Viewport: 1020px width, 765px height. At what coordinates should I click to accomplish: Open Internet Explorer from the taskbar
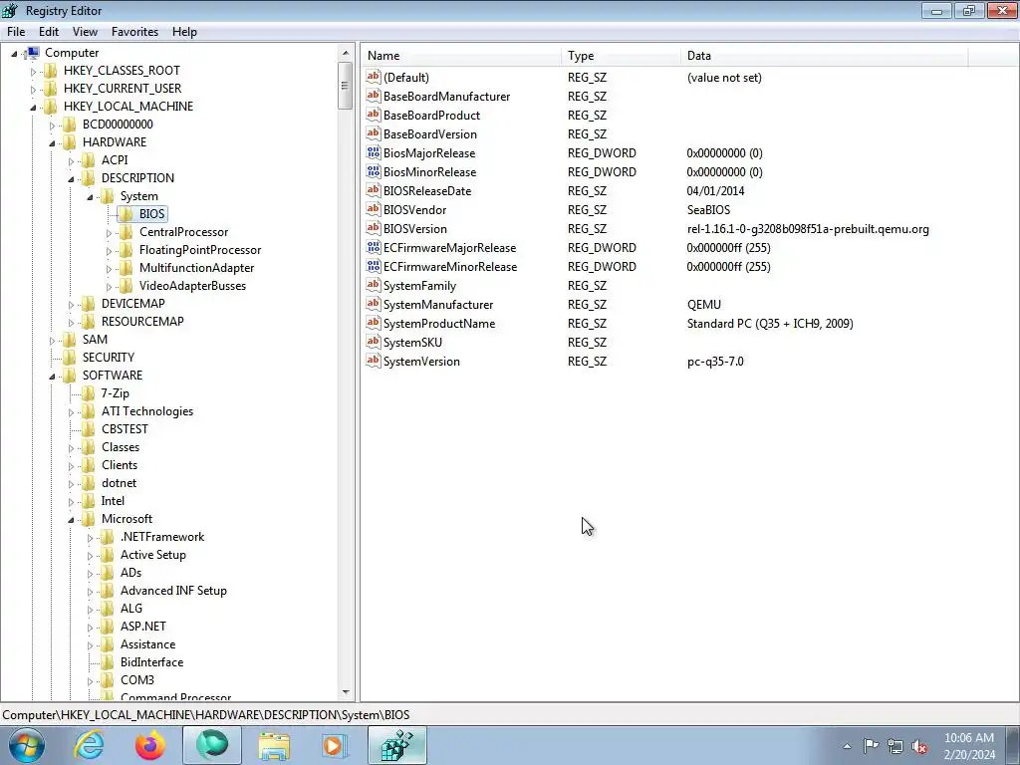point(89,745)
